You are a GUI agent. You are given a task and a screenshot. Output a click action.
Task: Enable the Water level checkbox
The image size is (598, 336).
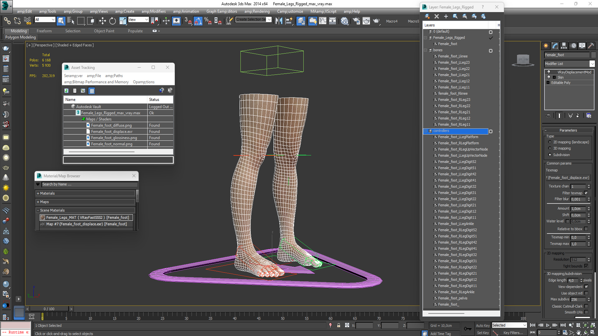coord(567,221)
